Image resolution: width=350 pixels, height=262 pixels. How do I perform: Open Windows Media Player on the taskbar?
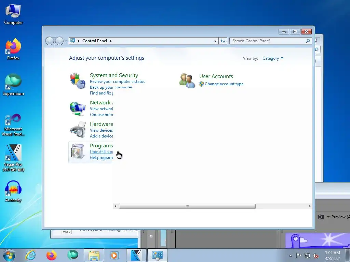pos(115,255)
